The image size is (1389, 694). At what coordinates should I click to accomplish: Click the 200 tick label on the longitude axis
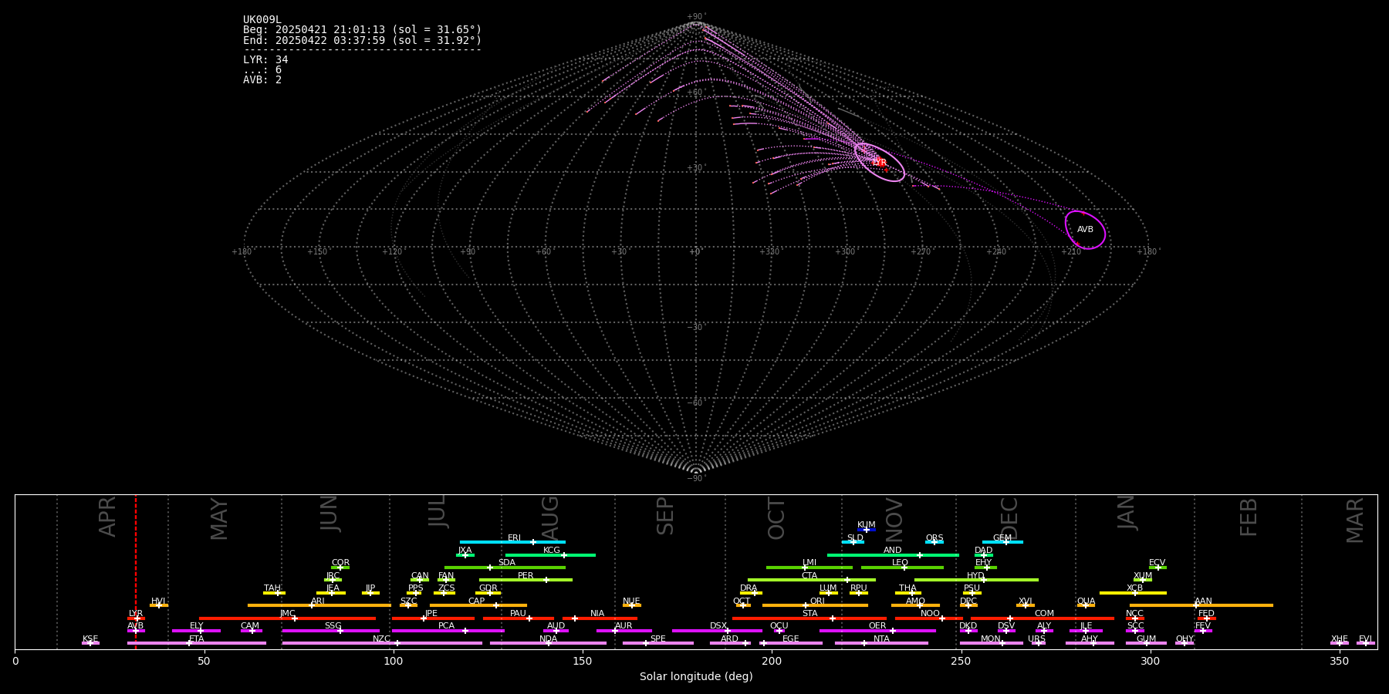pos(772,661)
